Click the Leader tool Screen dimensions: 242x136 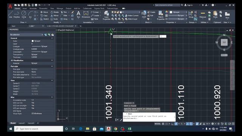pos(95,15)
